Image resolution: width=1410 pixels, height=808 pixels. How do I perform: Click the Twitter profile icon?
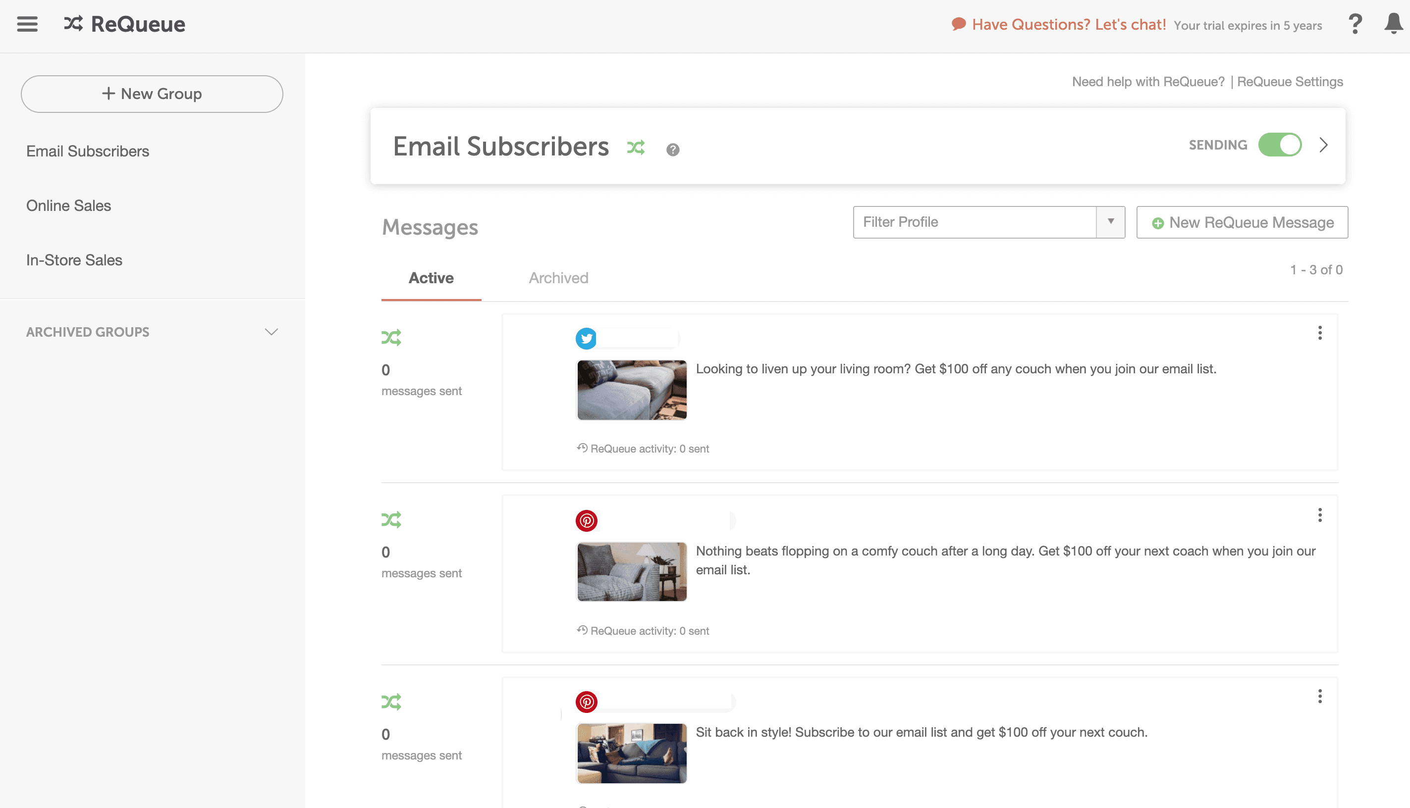pyautogui.click(x=586, y=338)
